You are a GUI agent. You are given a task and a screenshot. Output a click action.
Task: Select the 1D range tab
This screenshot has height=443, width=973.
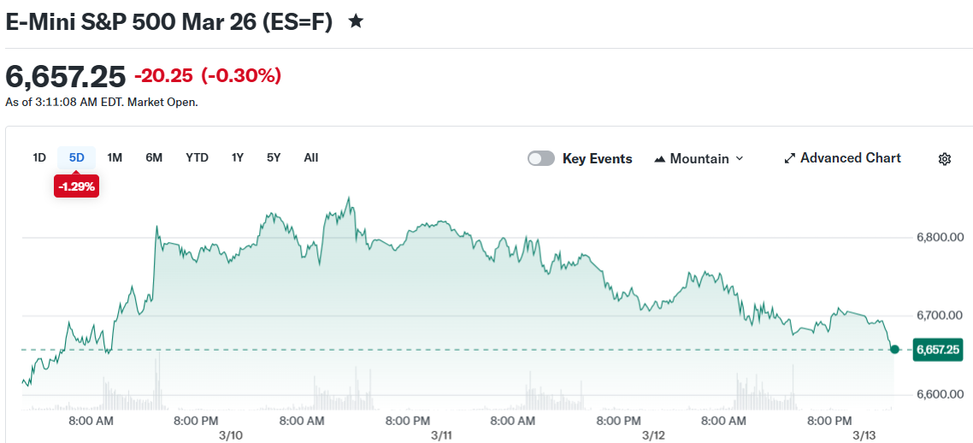click(x=39, y=157)
